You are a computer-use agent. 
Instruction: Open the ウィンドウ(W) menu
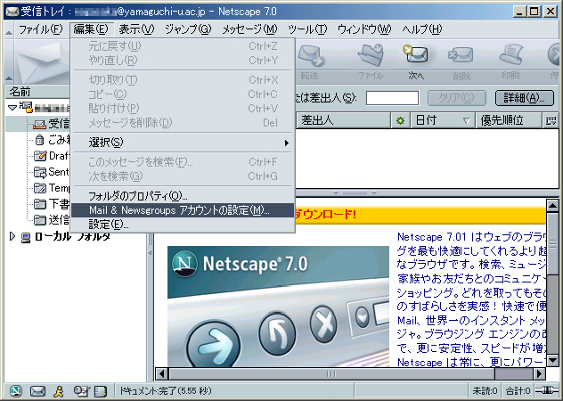(364, 29)
